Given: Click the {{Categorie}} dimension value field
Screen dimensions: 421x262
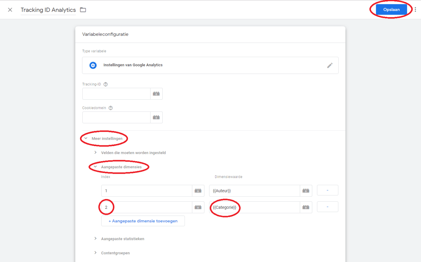Looking at the screenshot, I should tap(255, 207).
